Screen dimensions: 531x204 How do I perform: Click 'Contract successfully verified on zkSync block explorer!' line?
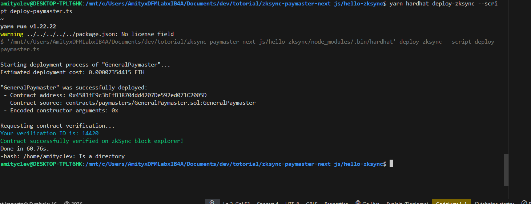[92, 141]
